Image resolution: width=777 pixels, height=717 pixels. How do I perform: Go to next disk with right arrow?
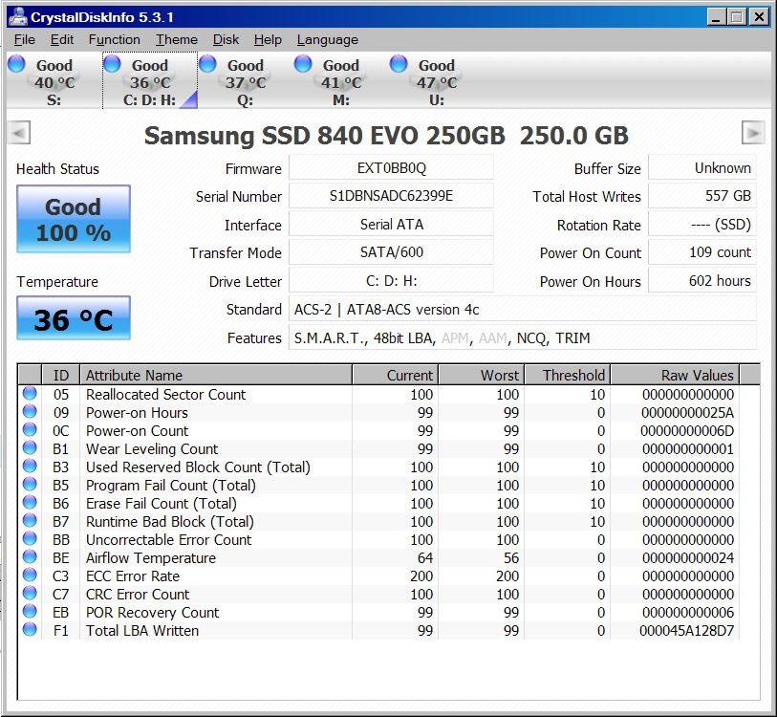click(x=753, y=133)
